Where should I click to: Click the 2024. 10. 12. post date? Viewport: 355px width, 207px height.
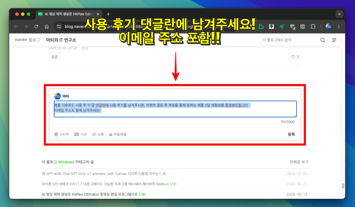click(297, 194)
